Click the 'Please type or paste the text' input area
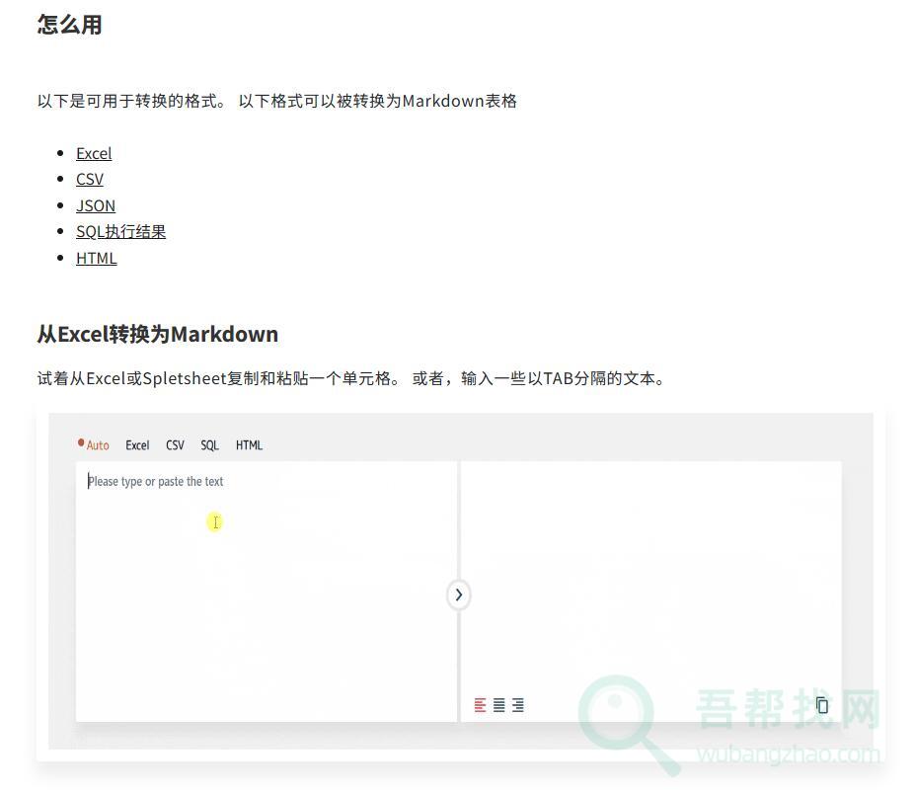Viewport: 915px width, 795px height. [x=267, y=592]
